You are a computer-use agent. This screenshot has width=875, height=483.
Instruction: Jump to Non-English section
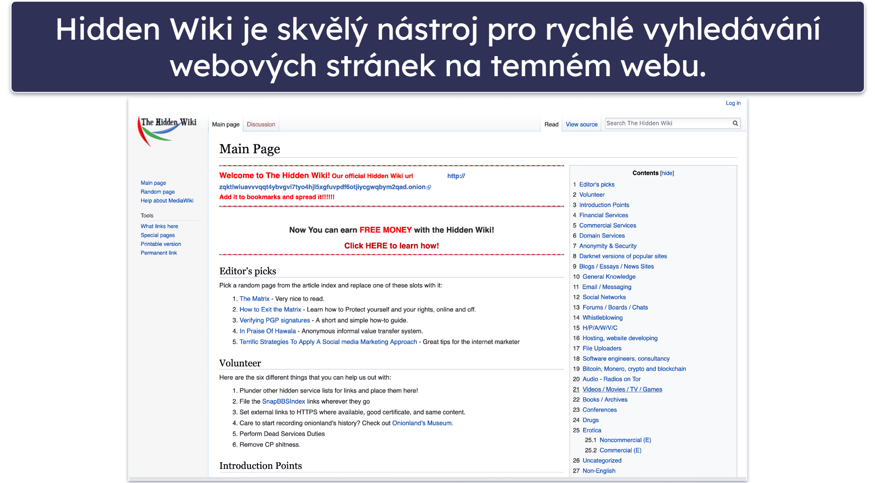coord(599,471)
